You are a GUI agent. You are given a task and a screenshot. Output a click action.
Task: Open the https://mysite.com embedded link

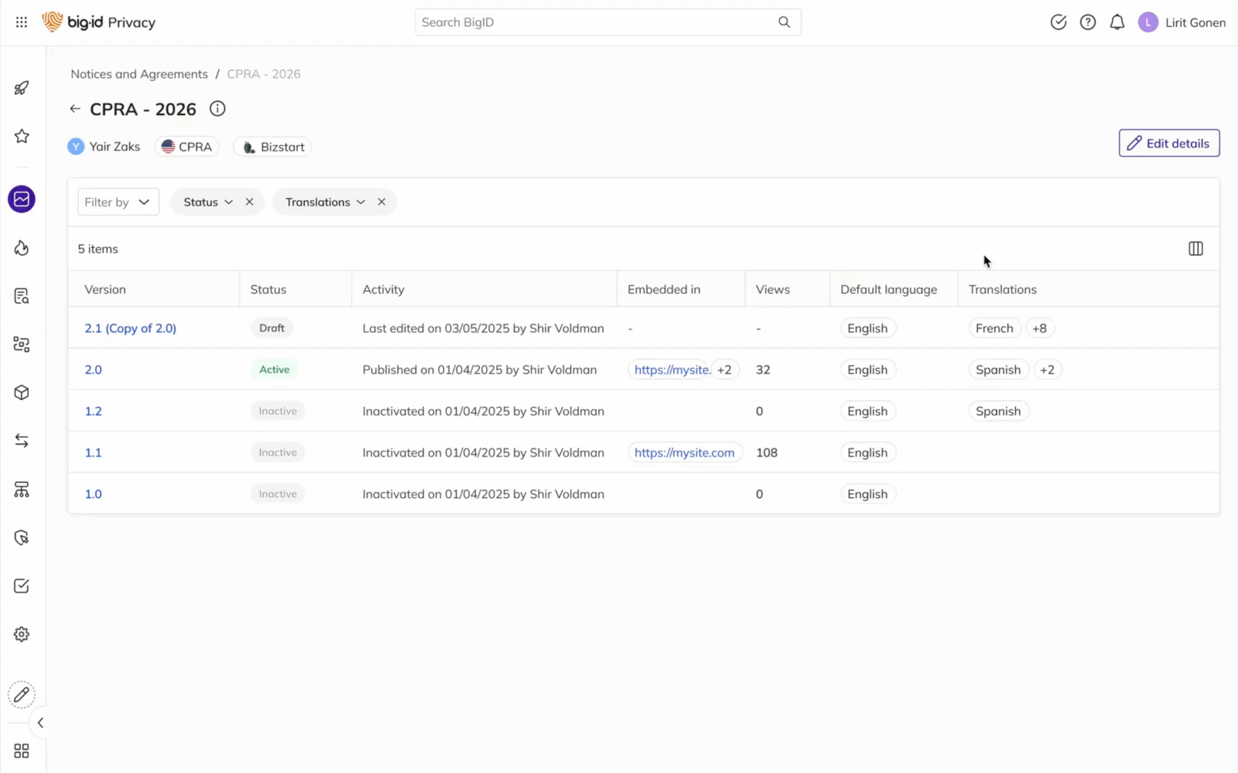pos(685,452)
